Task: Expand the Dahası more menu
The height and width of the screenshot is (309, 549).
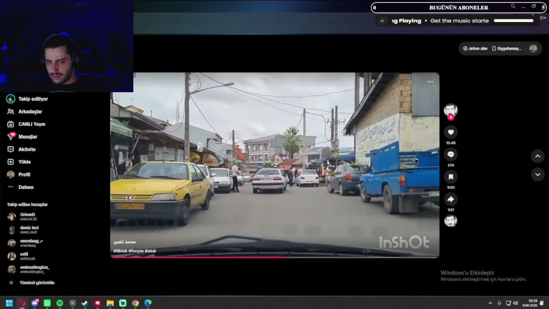Action: (21, 187)
